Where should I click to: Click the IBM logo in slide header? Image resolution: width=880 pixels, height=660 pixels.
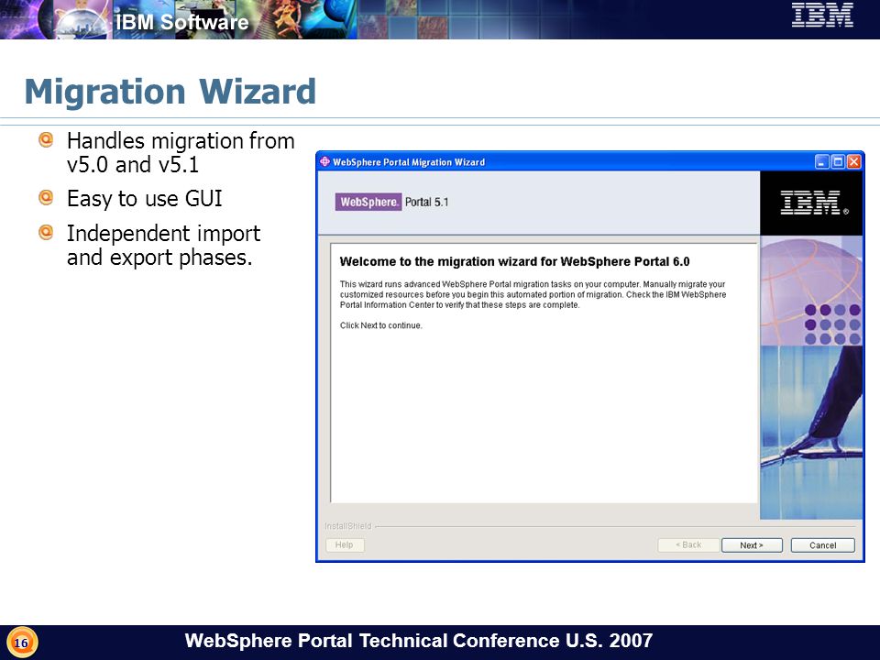pyautogui.click(x=822, y=16)
